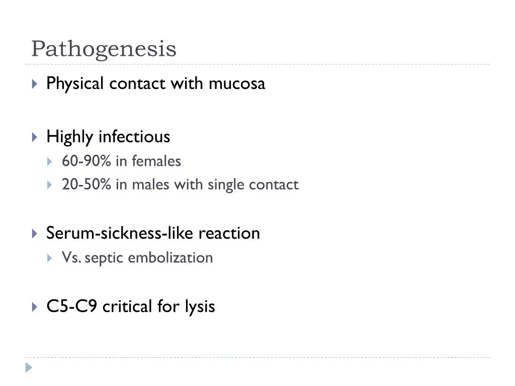Click the arrow bullet before C5-C9 critical

coord(35,307)
